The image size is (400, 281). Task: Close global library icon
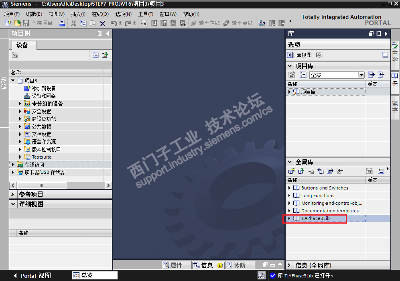tap(321, 171)
